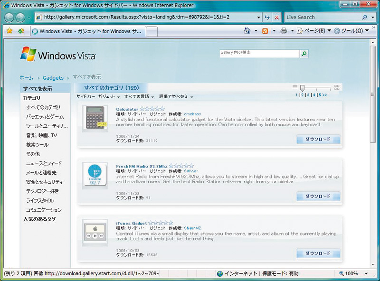The height and width of the screenshot is (281, 380).
Task: Click ダウンロード button for iTunes Gadget
Action: tap(318, 253)
